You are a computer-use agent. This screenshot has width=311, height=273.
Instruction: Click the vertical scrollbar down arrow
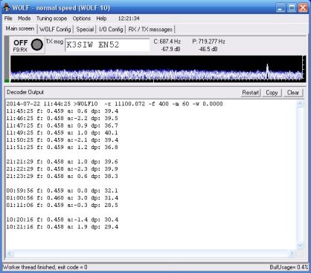300,246
